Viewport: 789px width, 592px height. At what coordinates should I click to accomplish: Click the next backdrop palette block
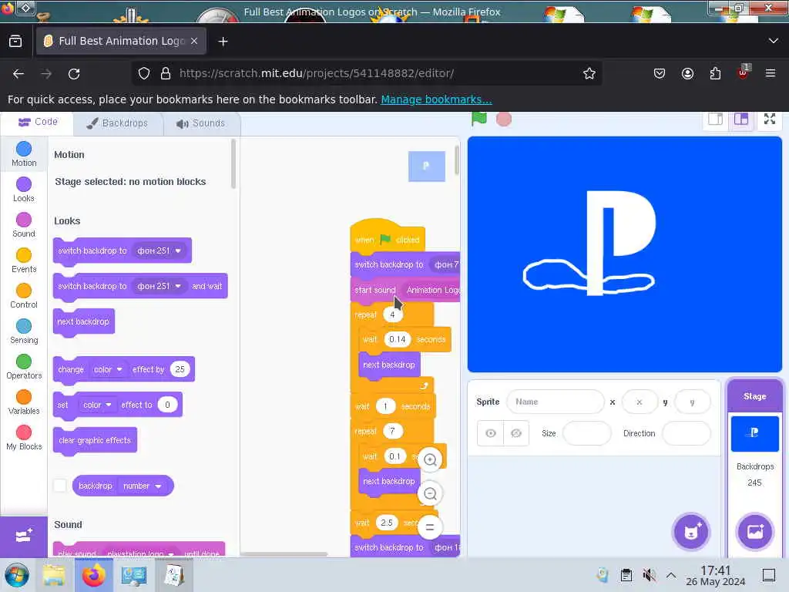tap(83, 321)
